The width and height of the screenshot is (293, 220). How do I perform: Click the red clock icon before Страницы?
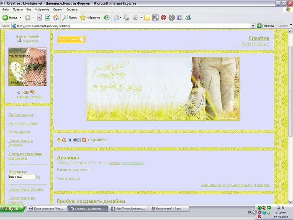coord(64,140)
